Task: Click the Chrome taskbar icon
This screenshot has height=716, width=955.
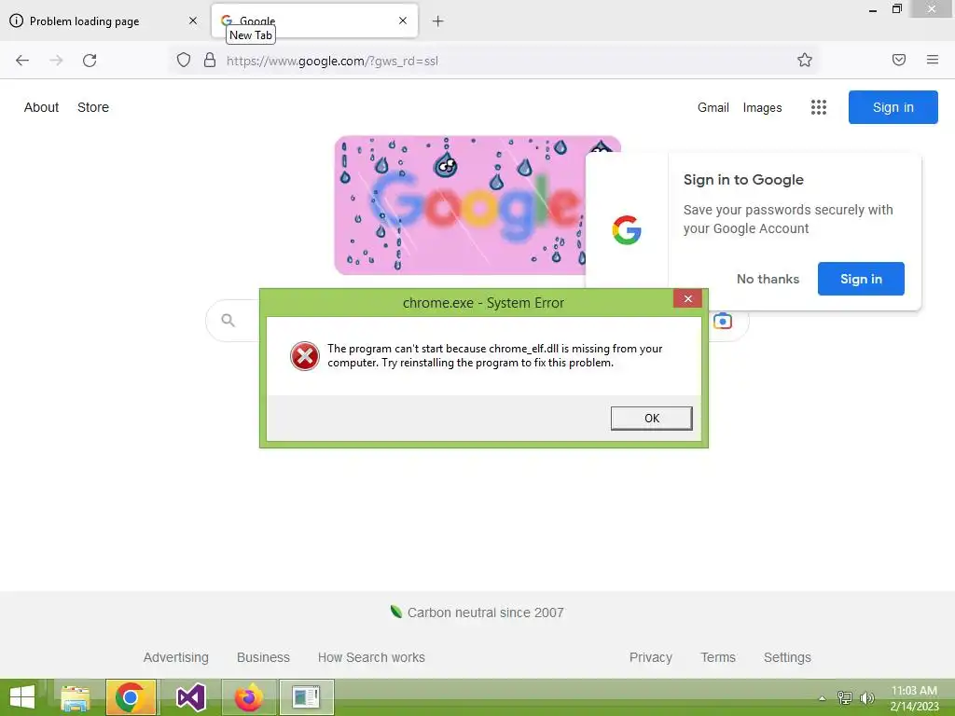Action: click(x=131, y=697)
